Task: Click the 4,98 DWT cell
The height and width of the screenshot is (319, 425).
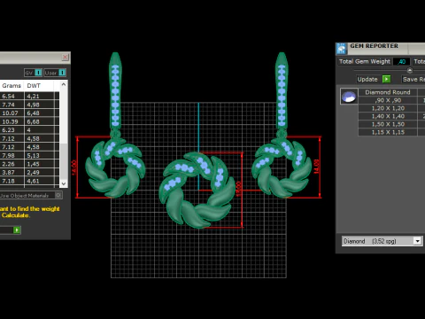Action: coord(39,105)
